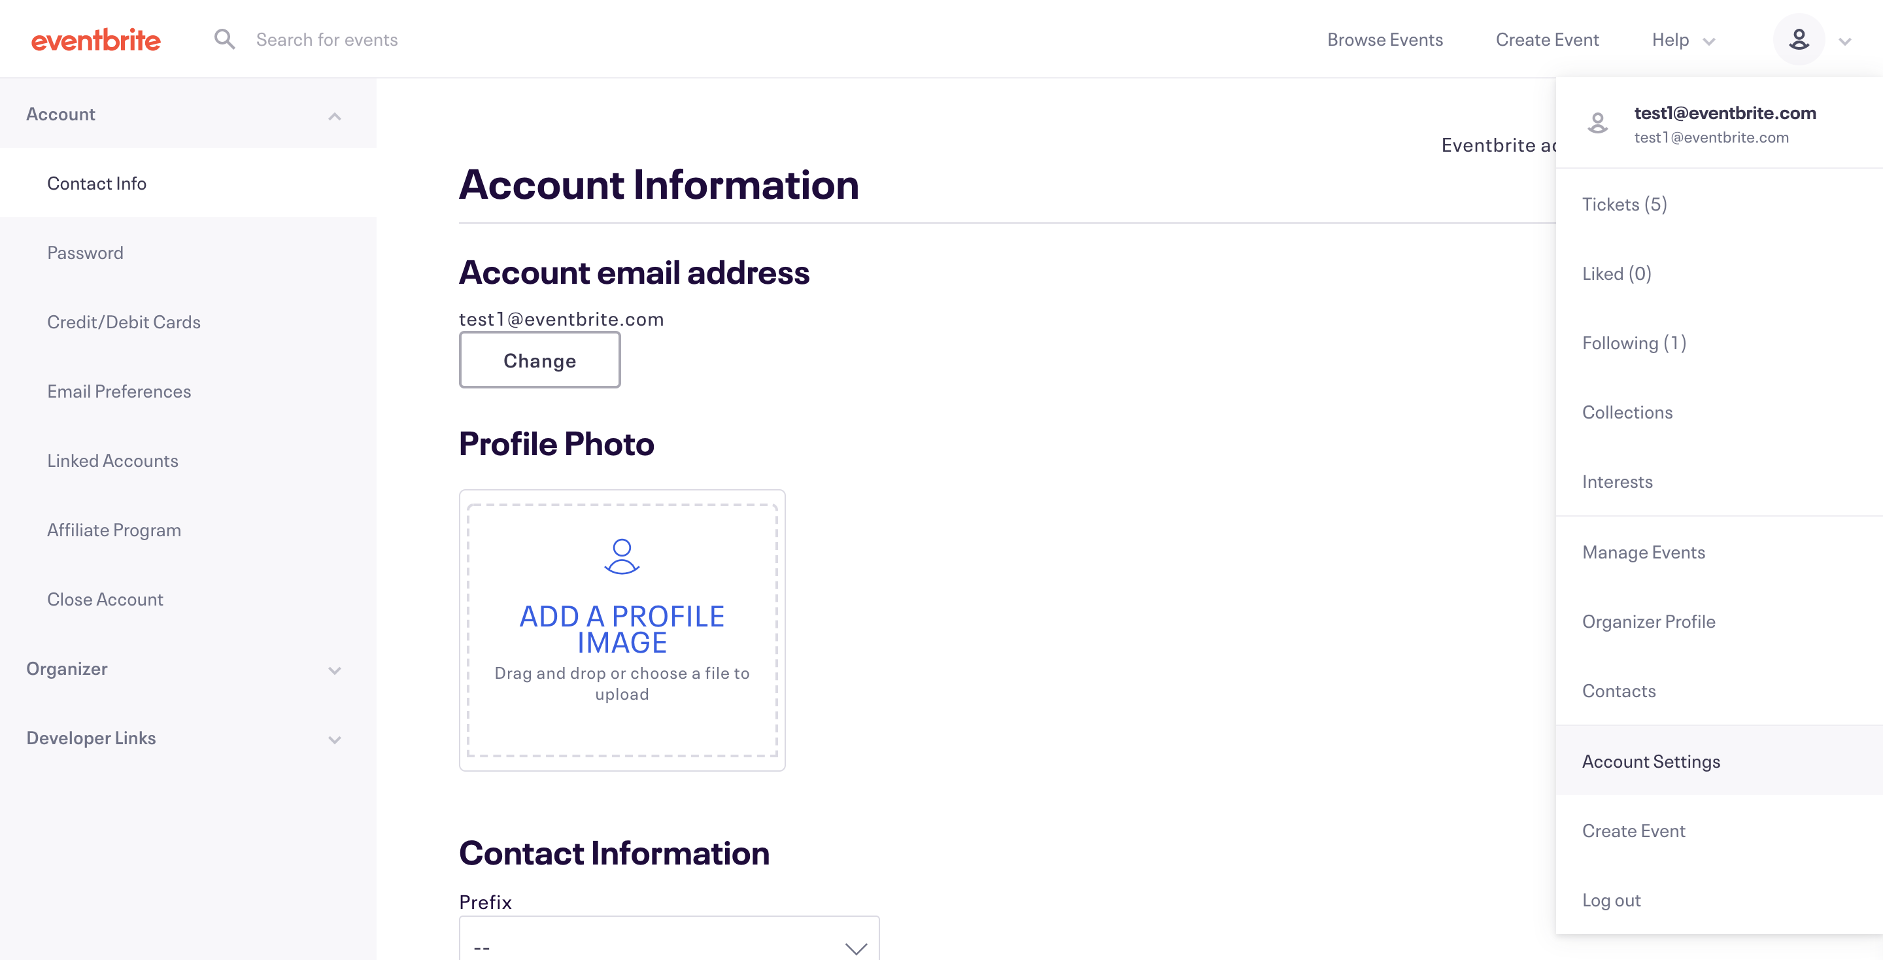The width and height of the screenshot is (1883, 960).
Task: Click the Eventbrite logo icon
Action: [95, 39]
